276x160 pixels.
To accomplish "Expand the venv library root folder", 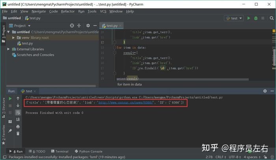I will [x=13, y=38].
